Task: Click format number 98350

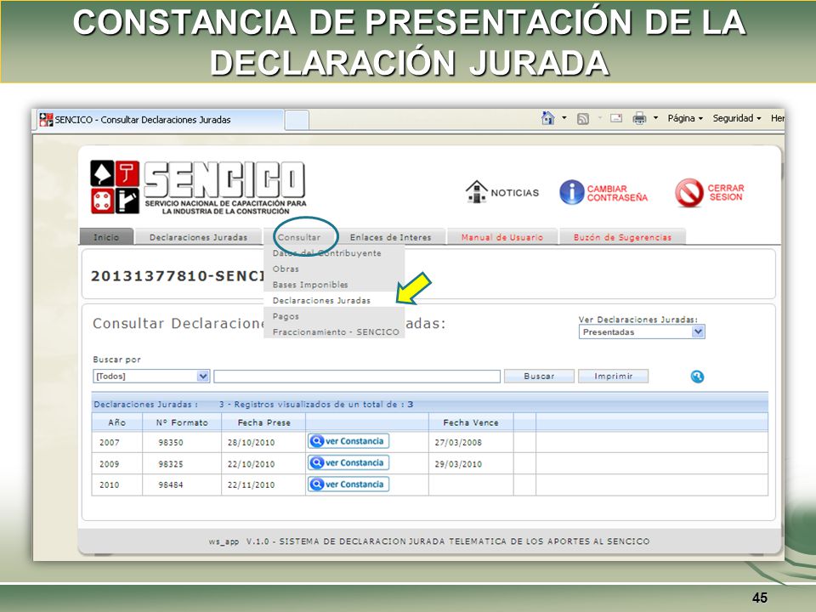Action: 171,442
